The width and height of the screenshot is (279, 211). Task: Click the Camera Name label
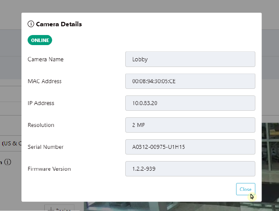46,59
